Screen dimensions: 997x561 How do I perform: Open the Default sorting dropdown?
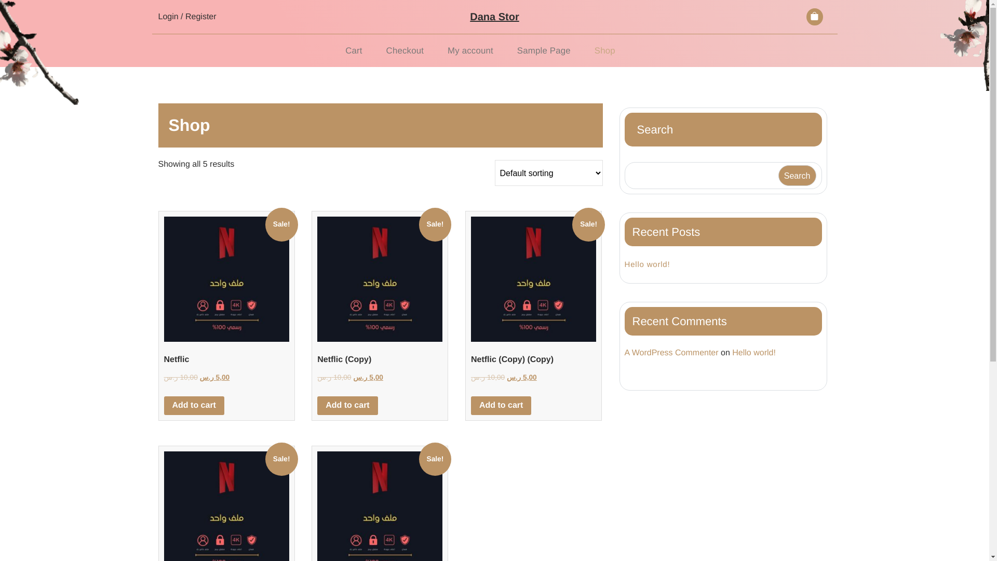pos(548,173)
